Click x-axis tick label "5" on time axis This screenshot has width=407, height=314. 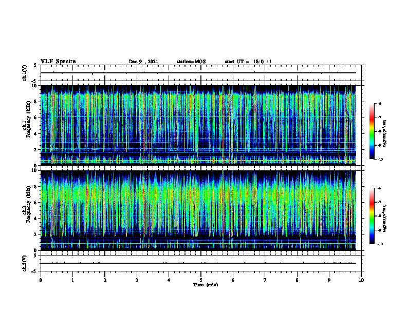point(201,280)
